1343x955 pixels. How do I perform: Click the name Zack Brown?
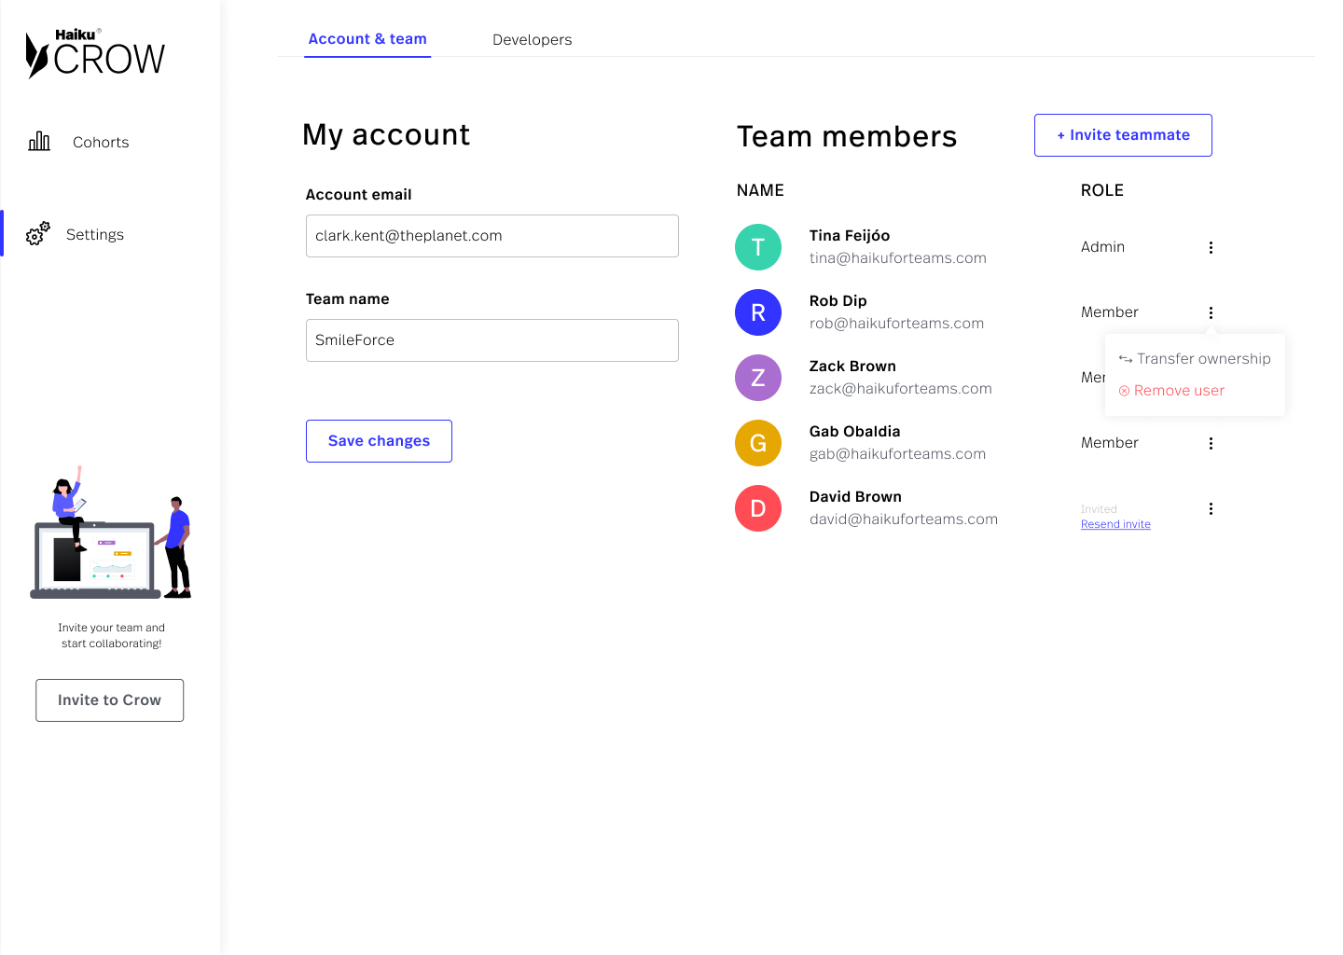852,367
